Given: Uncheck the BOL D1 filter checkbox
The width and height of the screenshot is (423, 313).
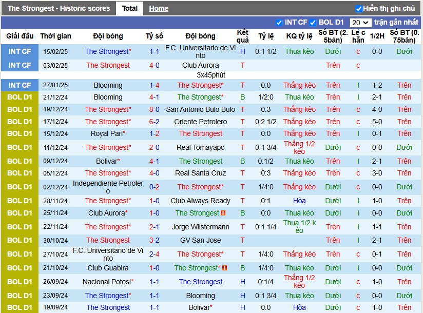Looking at the screenshot, I should (313, 23).
